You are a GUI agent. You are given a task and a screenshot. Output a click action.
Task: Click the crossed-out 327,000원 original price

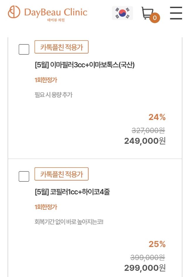pyautogui.click(x=148, y=131)
